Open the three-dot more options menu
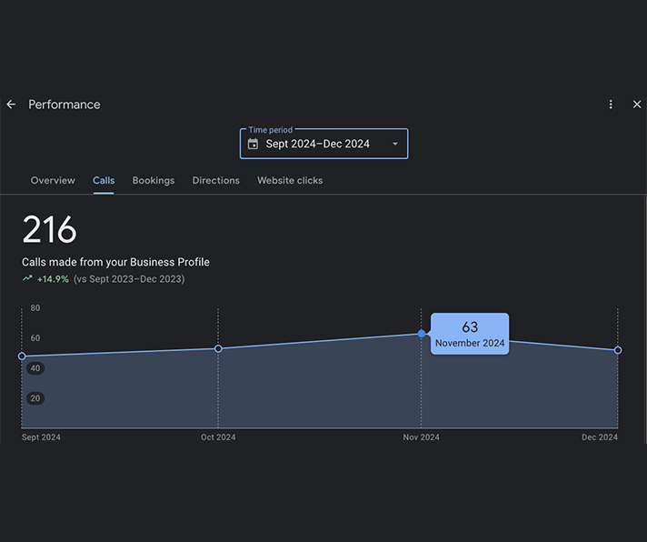The height and width of the screenshot is (542, 647). click(x=611, y=105)
